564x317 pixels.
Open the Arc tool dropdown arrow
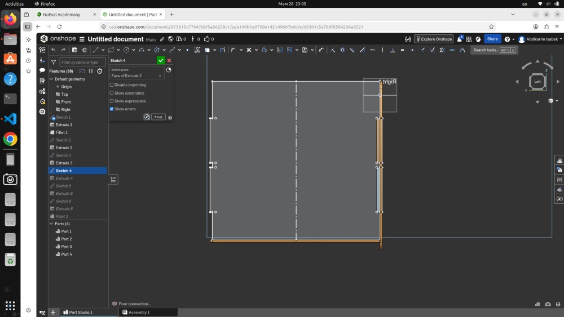[x=148, y=50]
